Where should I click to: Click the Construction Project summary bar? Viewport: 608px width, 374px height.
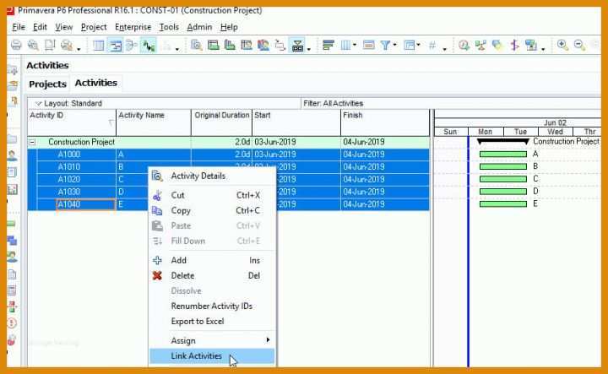click(503, 142)
